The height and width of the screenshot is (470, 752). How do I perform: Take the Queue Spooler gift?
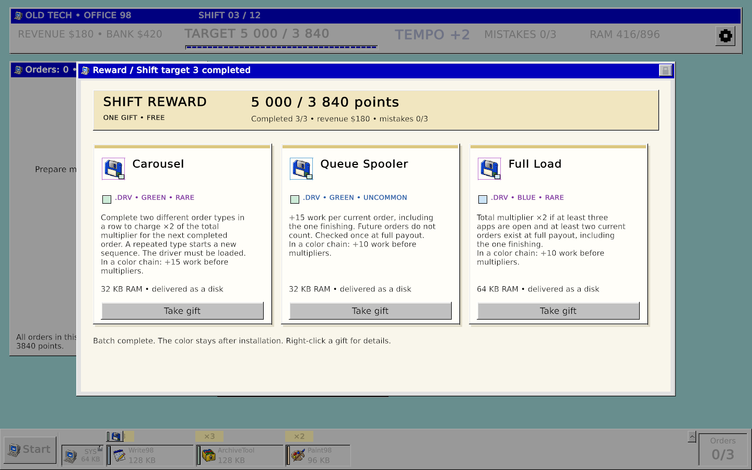click(370, 311)
